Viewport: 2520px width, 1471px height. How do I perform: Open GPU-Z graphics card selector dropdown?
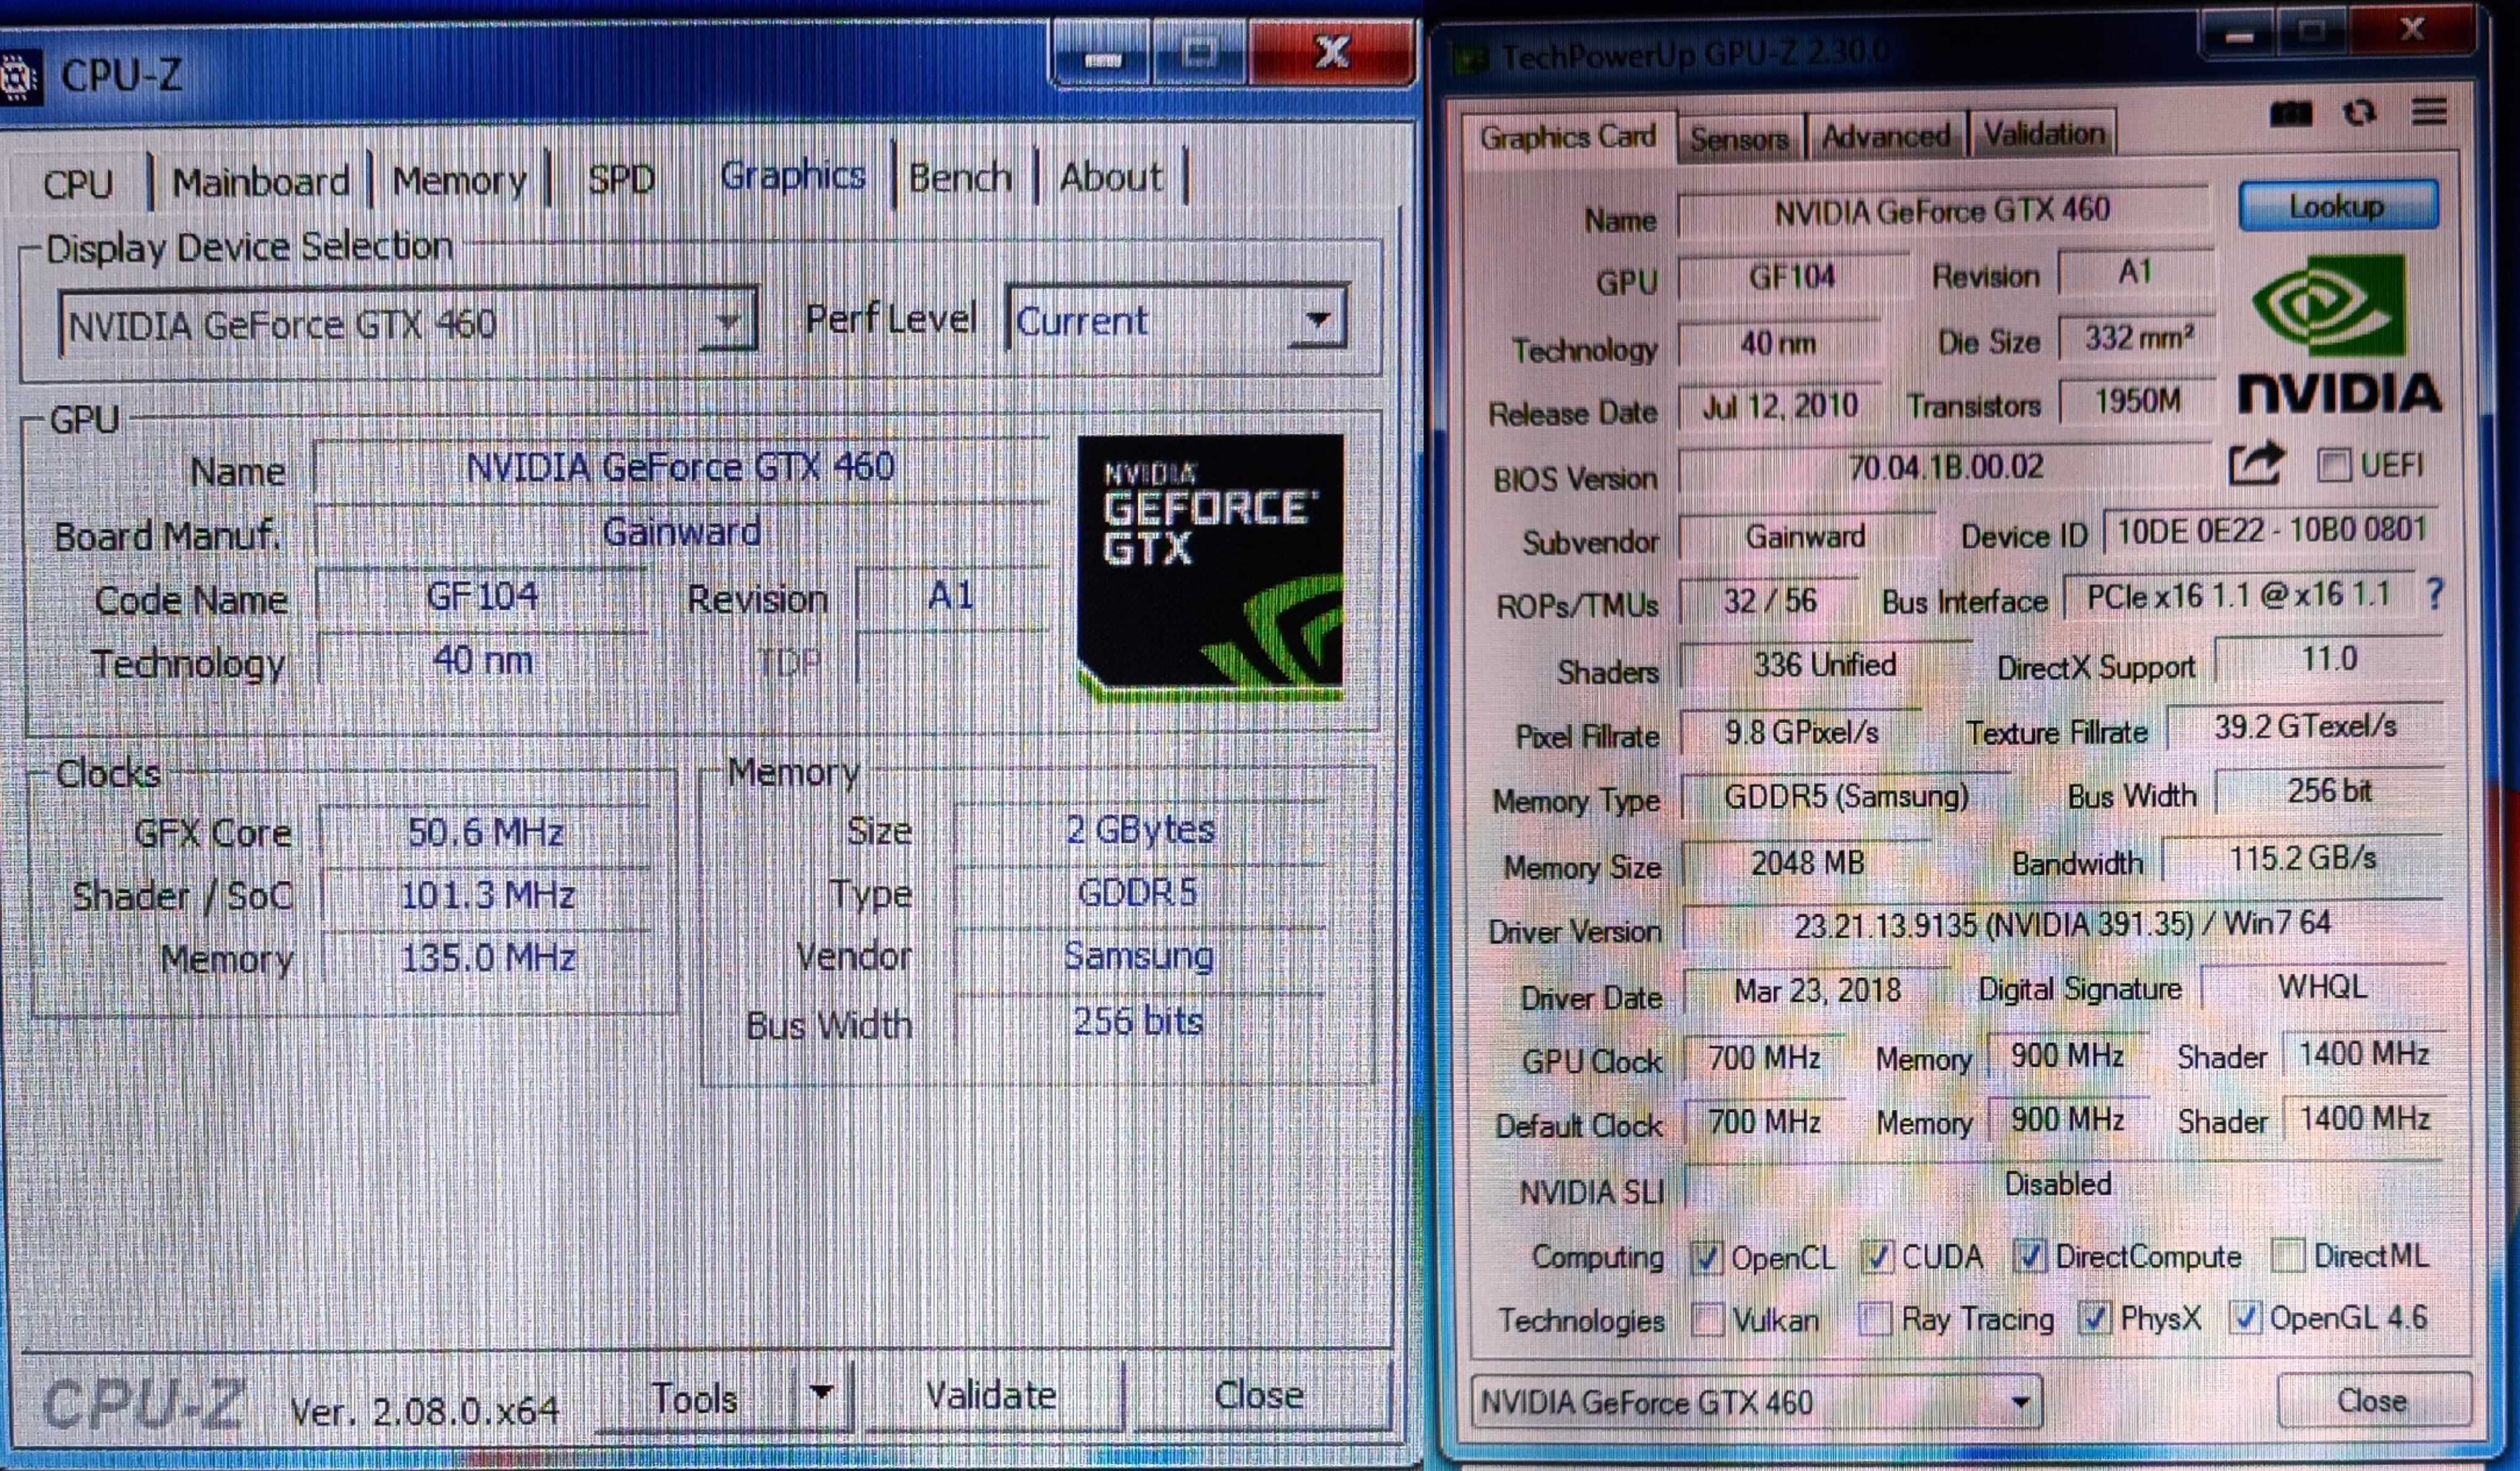tap(1756, 1402)
